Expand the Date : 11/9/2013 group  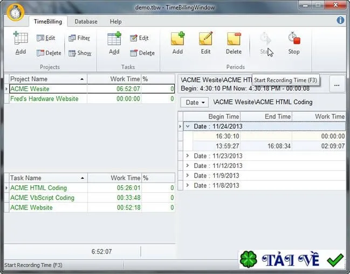pos(188,175)
